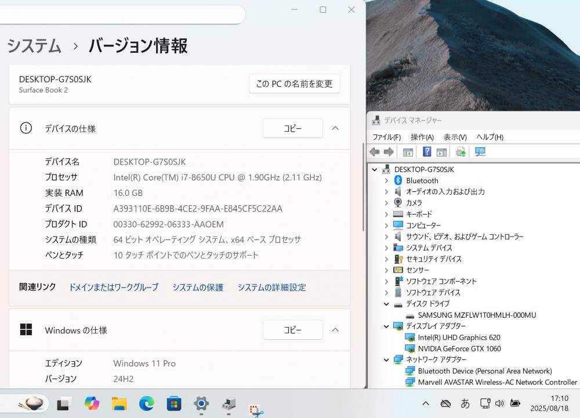Open システムの保護 link
Image resolution: width=580 pixels, height=418 pixels.
click(x=198, y=287)
